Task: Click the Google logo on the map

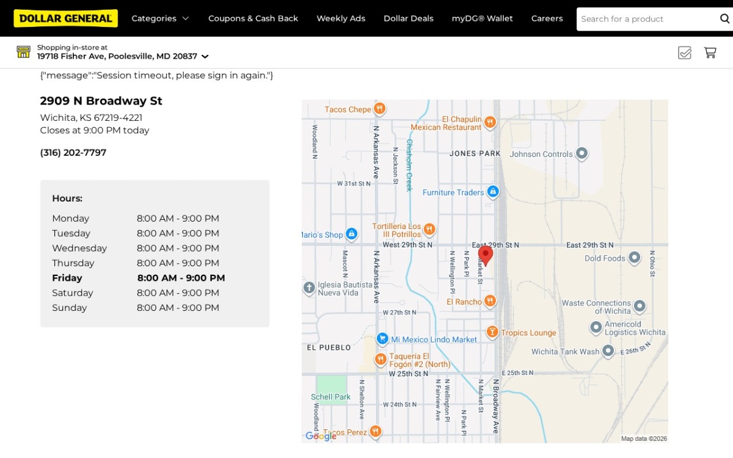Action: click(x=321, y=436)
